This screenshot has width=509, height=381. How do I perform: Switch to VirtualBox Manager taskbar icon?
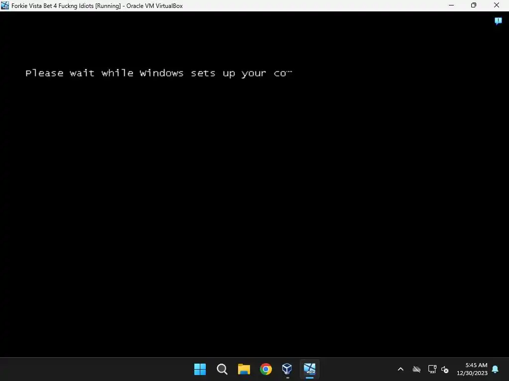[287, 369]
